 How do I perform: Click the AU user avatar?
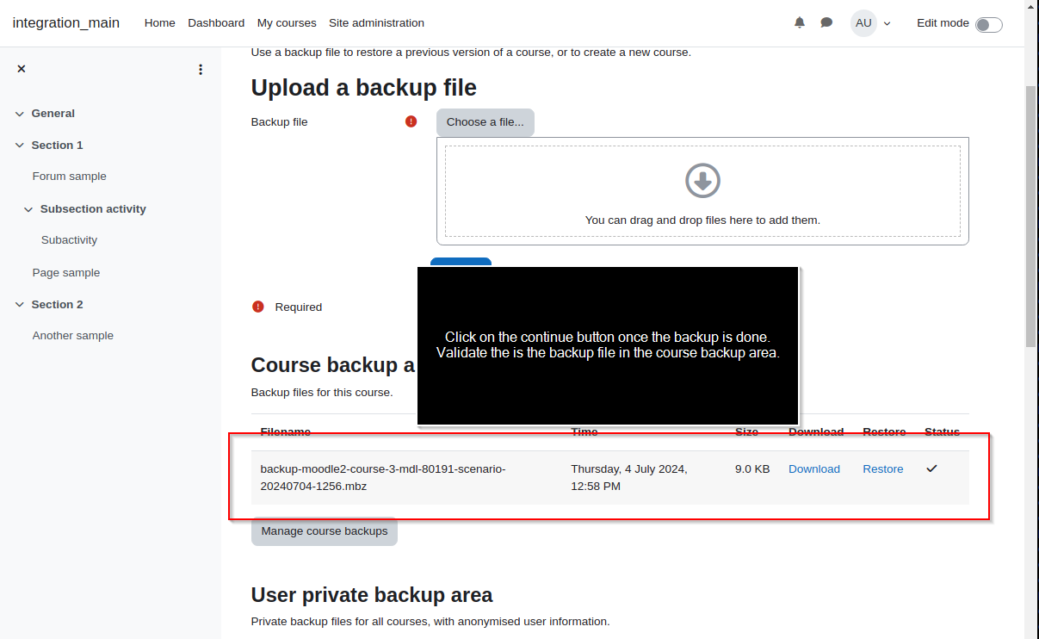click(863, 23)
